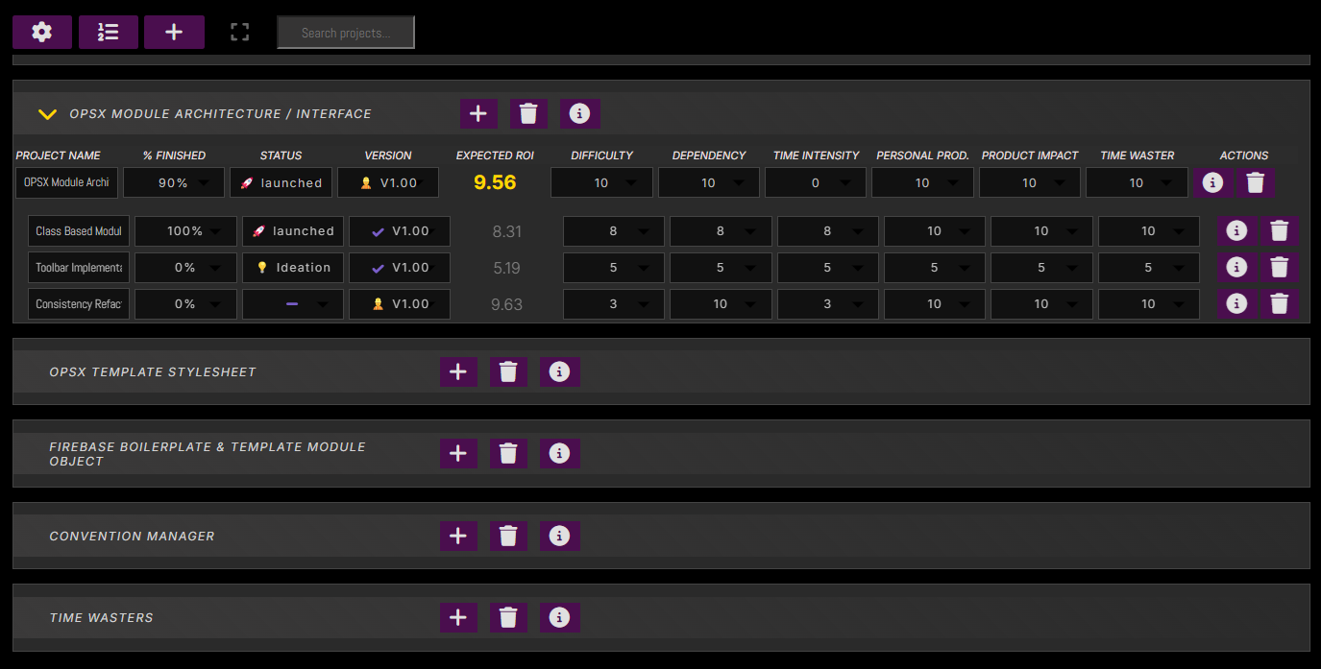Delete the OPSX Module Archi main row
Viewport: 1321px width, 669px height.
pos(1255,182)
